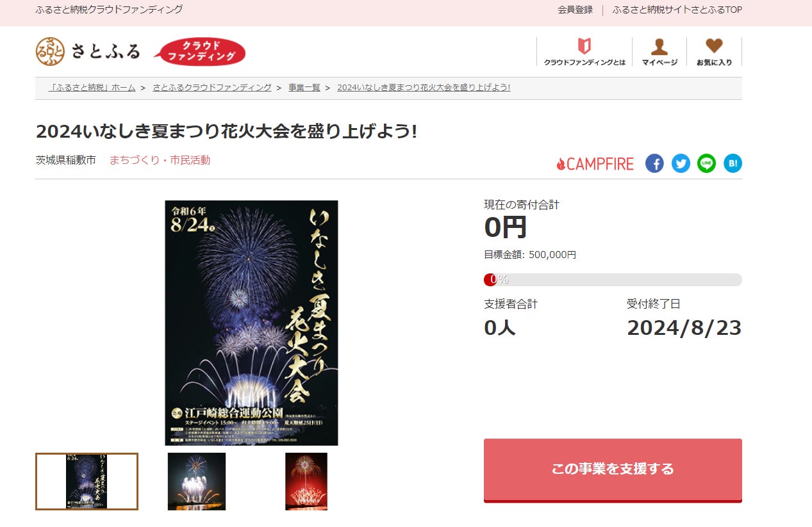This screenshot has width=812, height=527.
Task: Select まちづくり・市民活動 category link
Action: point(160,160)
